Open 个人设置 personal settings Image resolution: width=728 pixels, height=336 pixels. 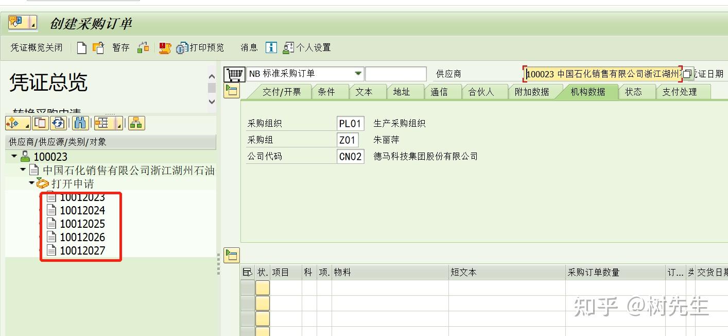(308, 47)
